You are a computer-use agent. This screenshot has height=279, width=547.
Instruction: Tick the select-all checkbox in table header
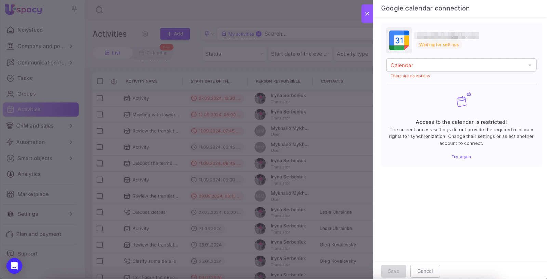pos(100,81)
